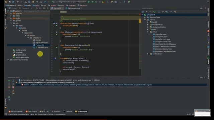Collapse the src folder in project tree
Viewport: 214px width, 120px height.
tap(11, 23)
